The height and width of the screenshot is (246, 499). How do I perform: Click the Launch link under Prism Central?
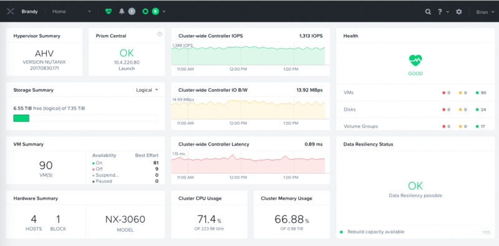tap(127, 69)
